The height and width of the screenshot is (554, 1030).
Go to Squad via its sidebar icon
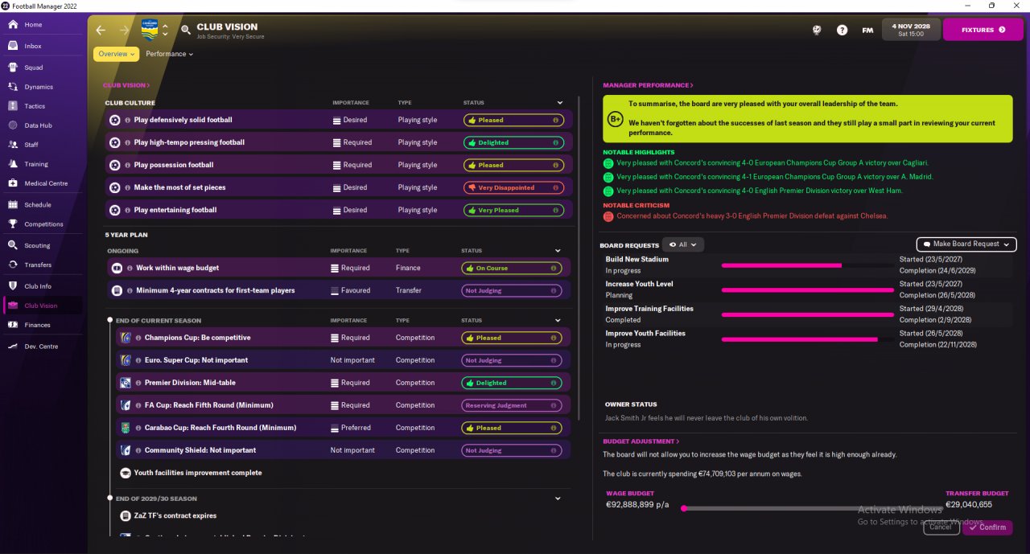coord(13,68)
